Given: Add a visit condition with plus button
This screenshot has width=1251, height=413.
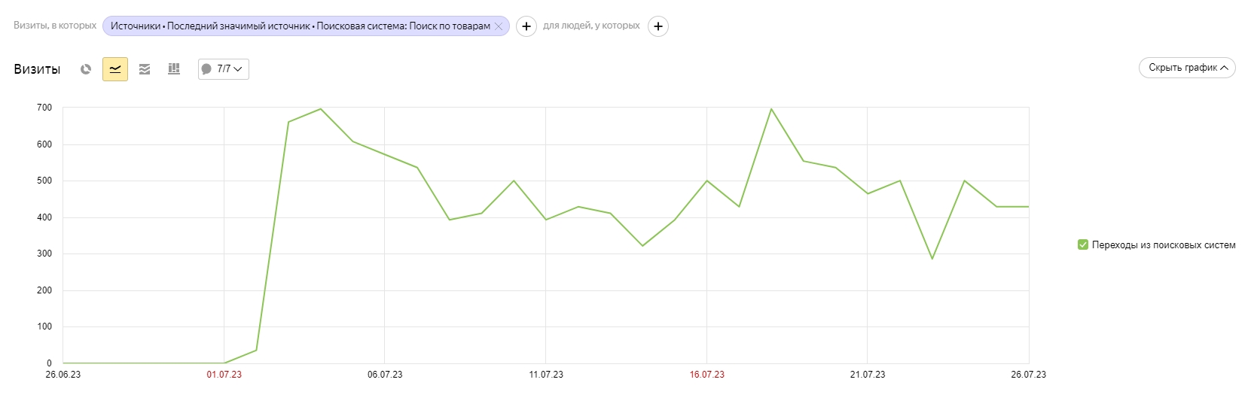Looking at the screenshot, I should tap(526, 26).
